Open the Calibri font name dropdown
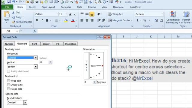The height and width of the screenshot is (108, 192). pyautogui.click(x=57, y=14)
